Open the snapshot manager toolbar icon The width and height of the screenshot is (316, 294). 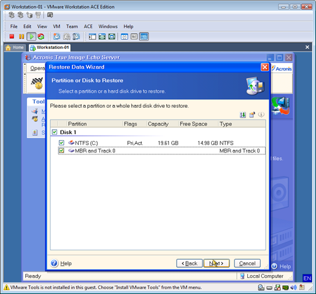[76, 37]
